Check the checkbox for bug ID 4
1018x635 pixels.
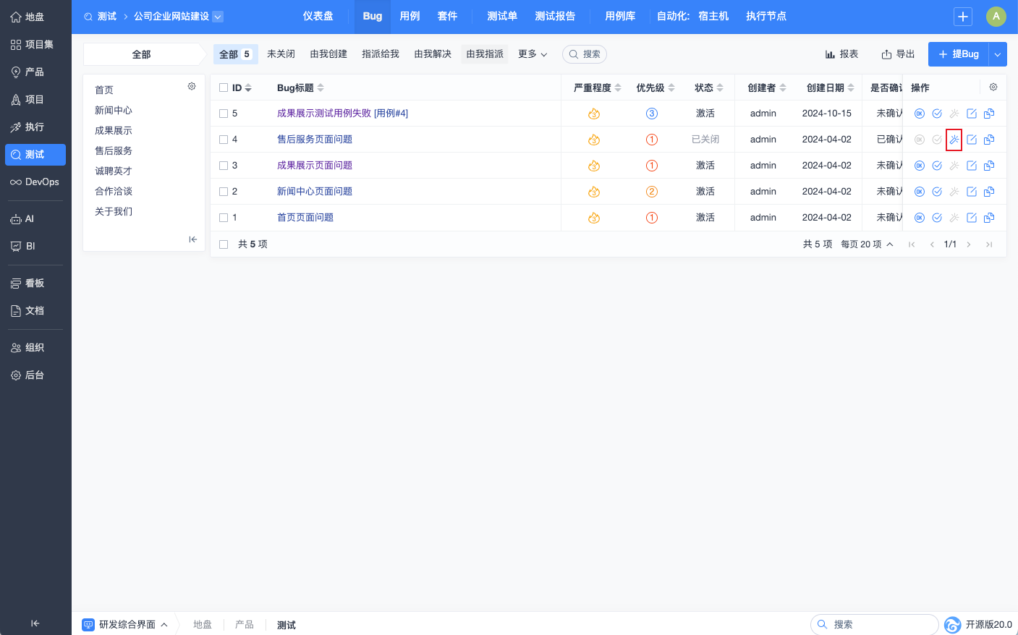[x=224, y=140]
